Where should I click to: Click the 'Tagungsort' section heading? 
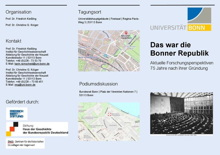[x=90, y=12]
